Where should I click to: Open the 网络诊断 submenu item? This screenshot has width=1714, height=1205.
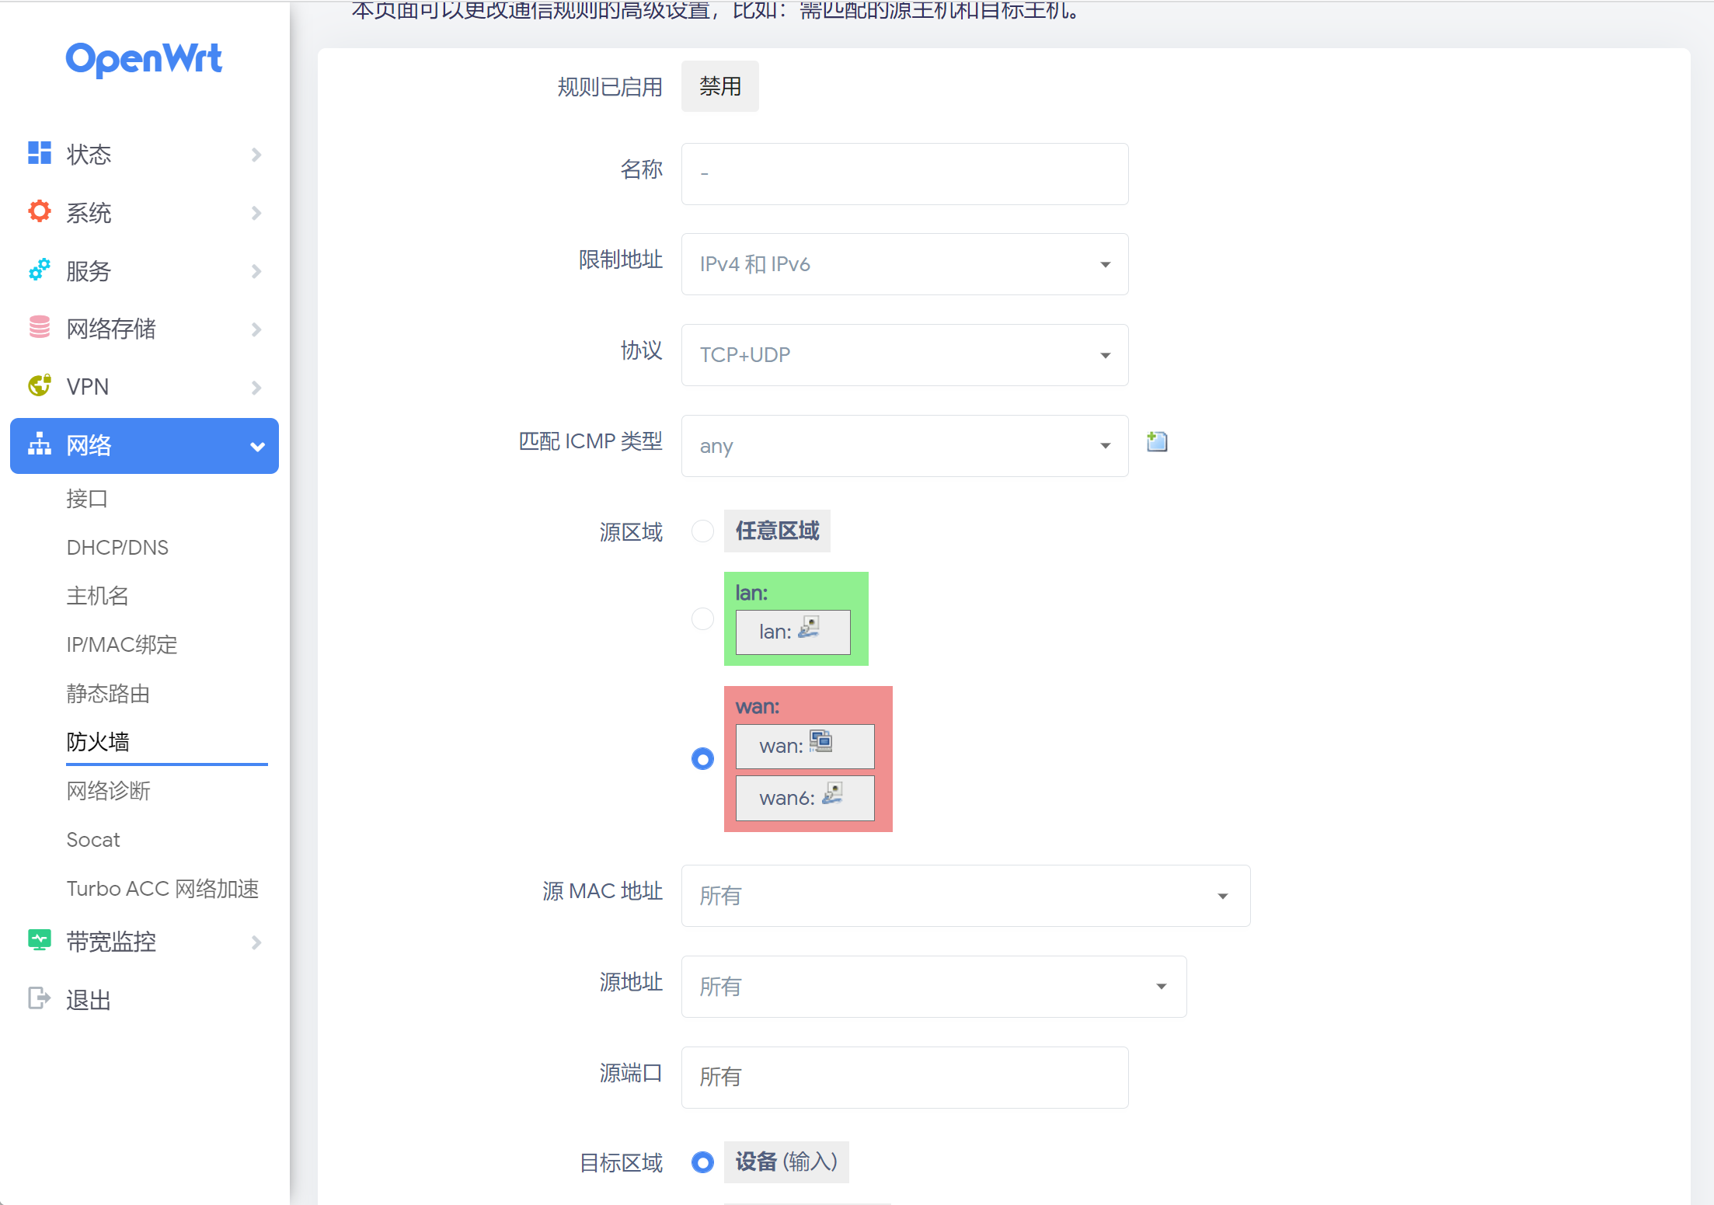tap(108, 791)
